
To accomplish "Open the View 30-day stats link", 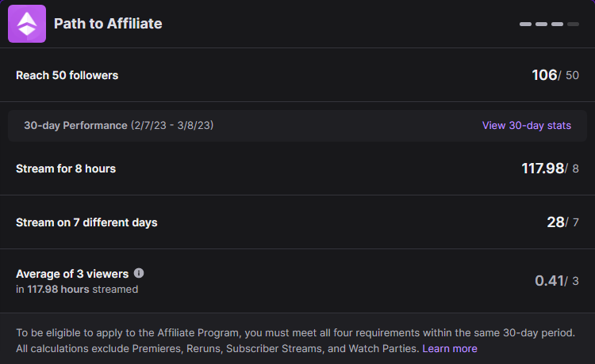I will pyautogui.click(x=526, y=125).
